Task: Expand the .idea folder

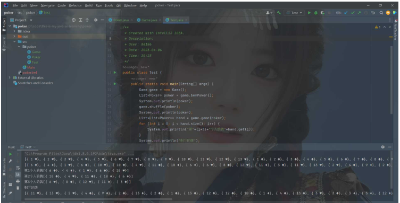Action: [14, 31]
